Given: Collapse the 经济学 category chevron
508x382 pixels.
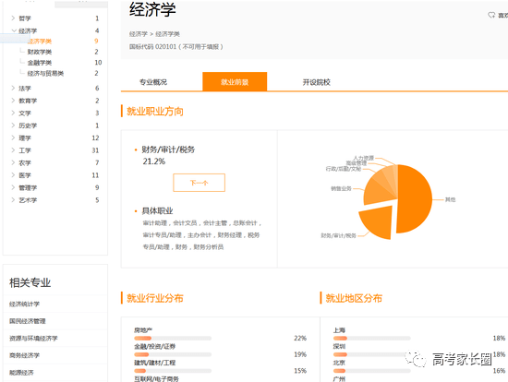Looking at the screenshot, I should coord(14,30).
